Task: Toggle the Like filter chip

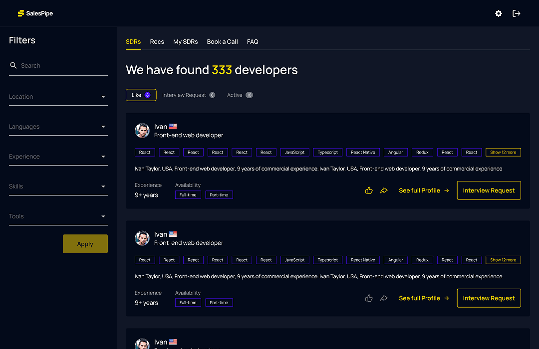Action: coord(141,95)
